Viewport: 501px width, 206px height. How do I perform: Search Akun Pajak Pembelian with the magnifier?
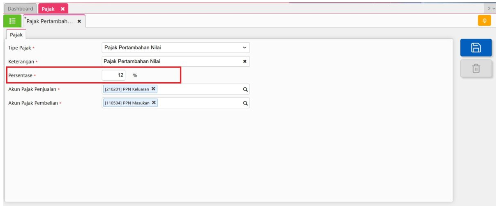pyautogui.click(x=245, y=103)
